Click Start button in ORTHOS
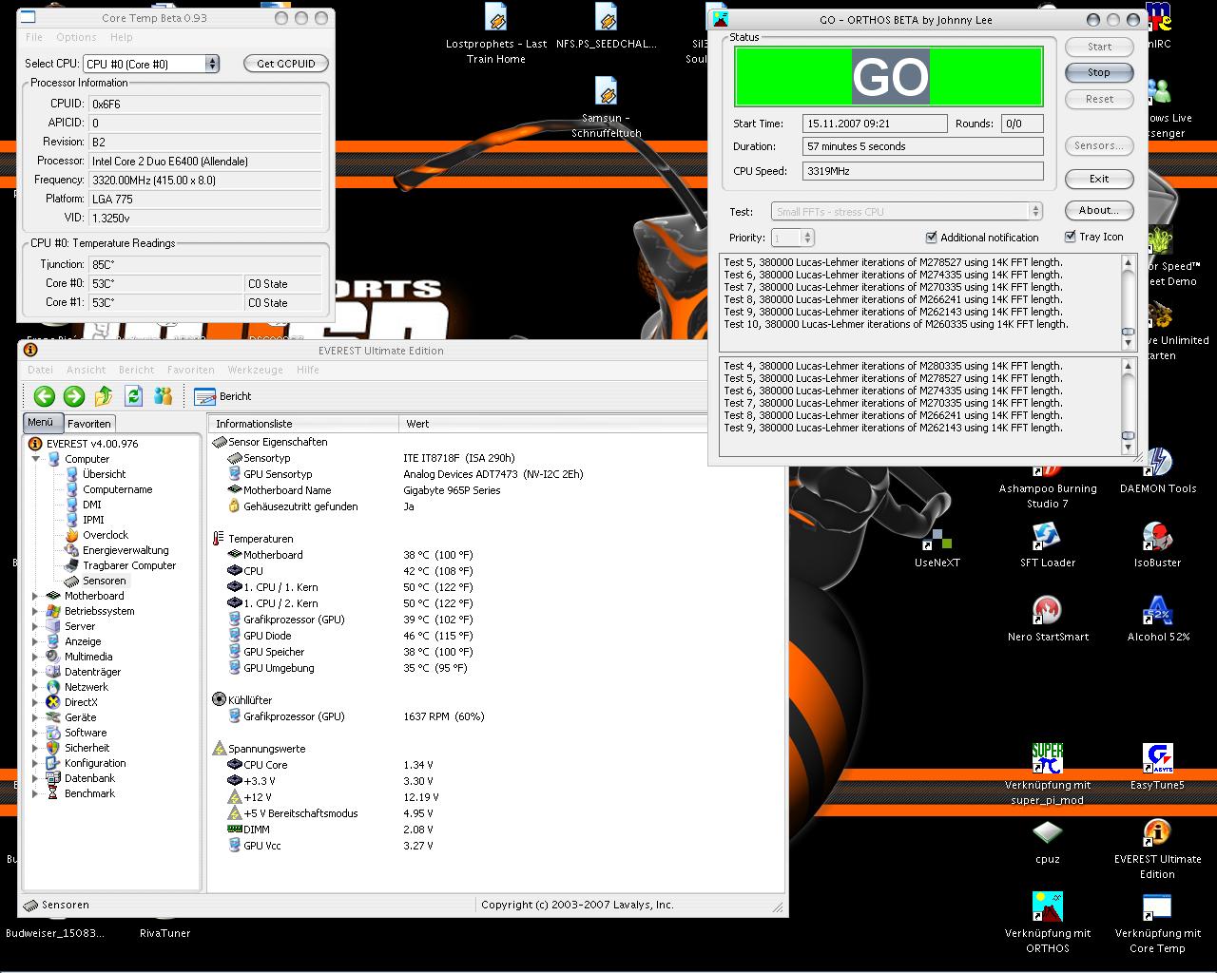1217x973 pixels. [x=1099, y=47]
